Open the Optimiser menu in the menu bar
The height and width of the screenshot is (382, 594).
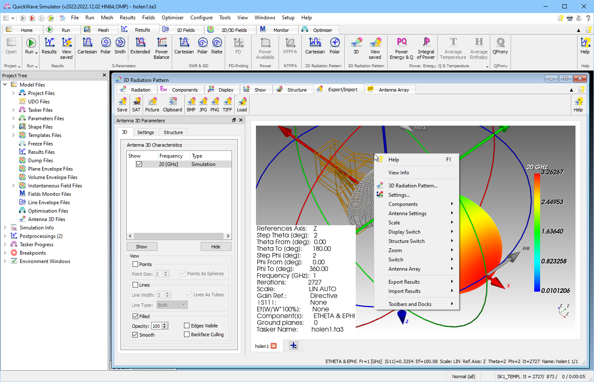click(x=173, y=18)
